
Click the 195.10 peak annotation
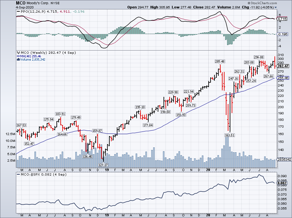point(140,107)
